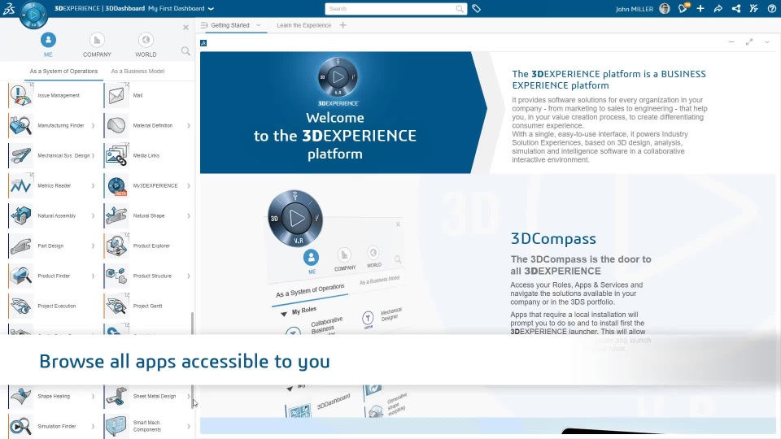The width and height of the screenshot is (781, 439).
Task: Open widget menu chevron at top right
Action: click(x=767, y=42)
